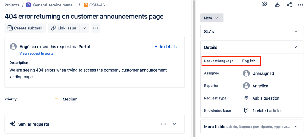This screenshot has height=137, width=307.
Task: Click the Medium priority value
Action: (x=70, y=99)
